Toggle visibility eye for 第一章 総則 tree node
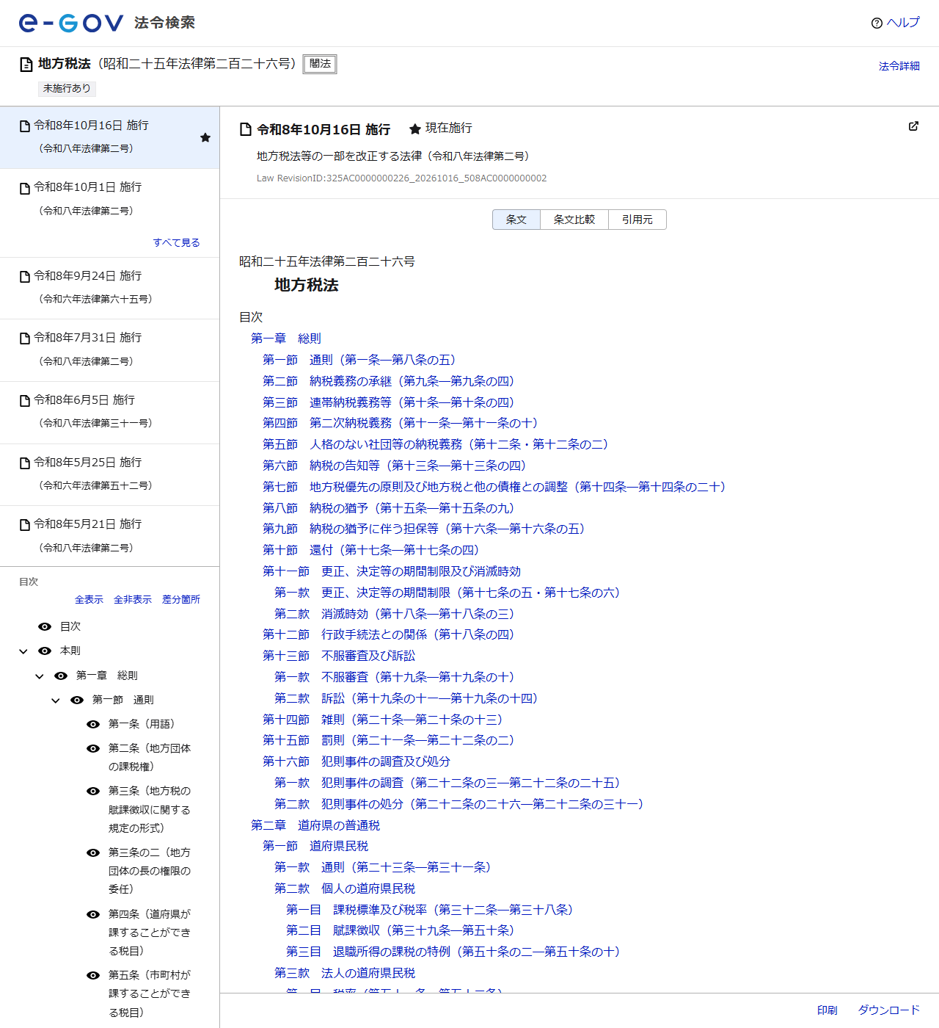 pos(61,676)
